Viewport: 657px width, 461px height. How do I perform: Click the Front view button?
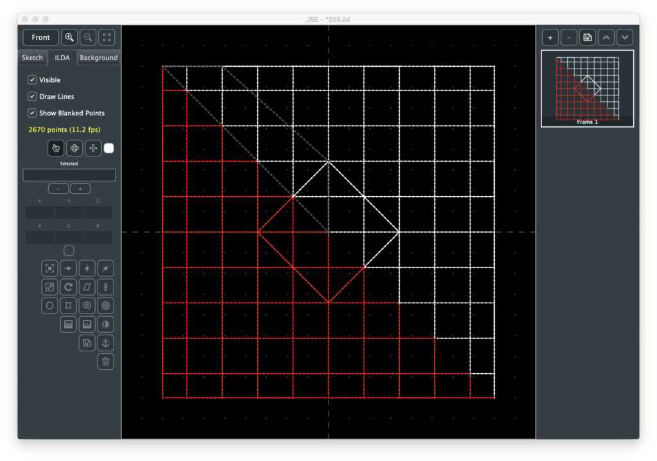coord(40,37)
